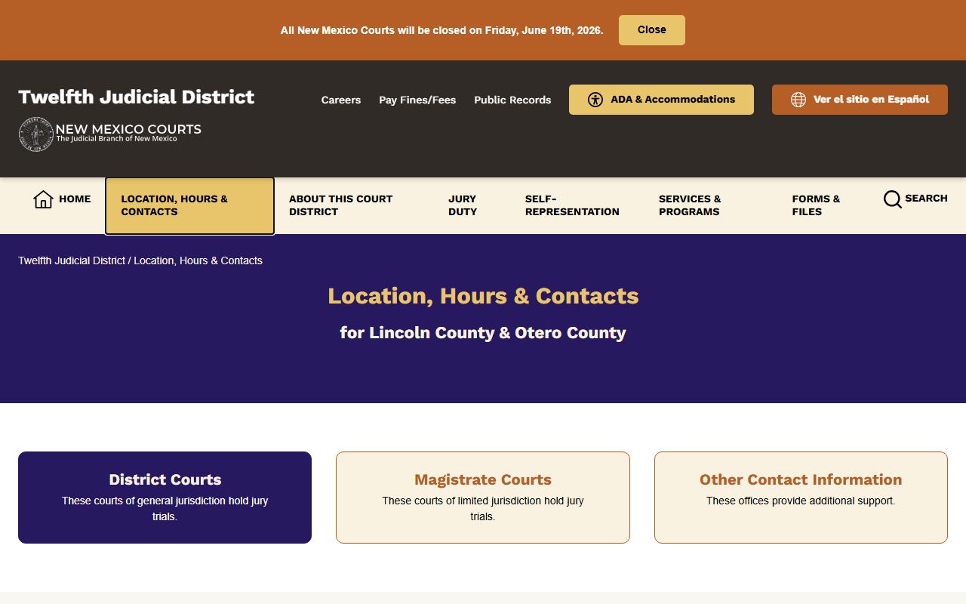Image resolution: width=966 pixels, height=604 pixels.
Task: Click the accessibility person icon
Action: click(x=595, y=100)
